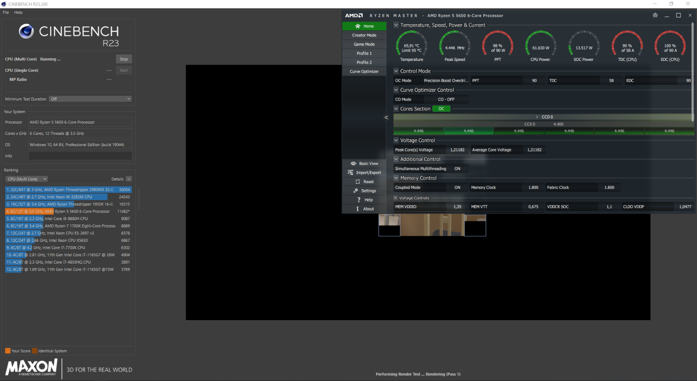Image resolution: width=697 pixels, height=381 pixels.
Task: Select the Core i7-7700K ranking row
Action: (x=68, y=248)
